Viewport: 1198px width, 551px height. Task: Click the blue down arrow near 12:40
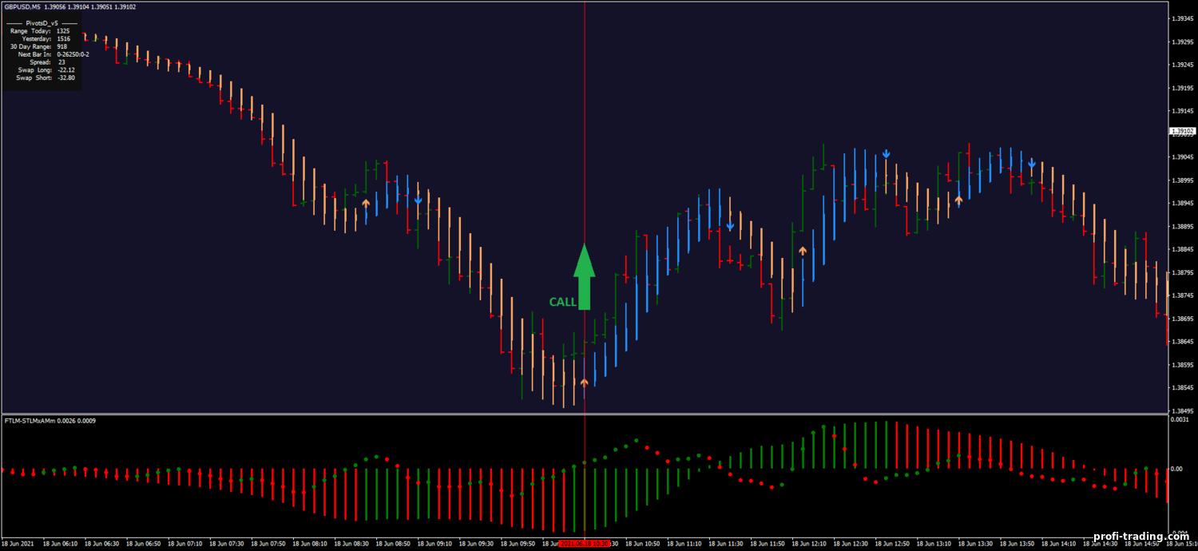(x=886, y=153)
